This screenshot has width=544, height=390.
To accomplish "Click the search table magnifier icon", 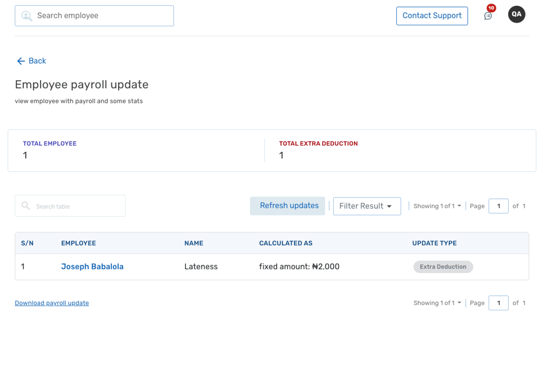I will coord(25,206).
